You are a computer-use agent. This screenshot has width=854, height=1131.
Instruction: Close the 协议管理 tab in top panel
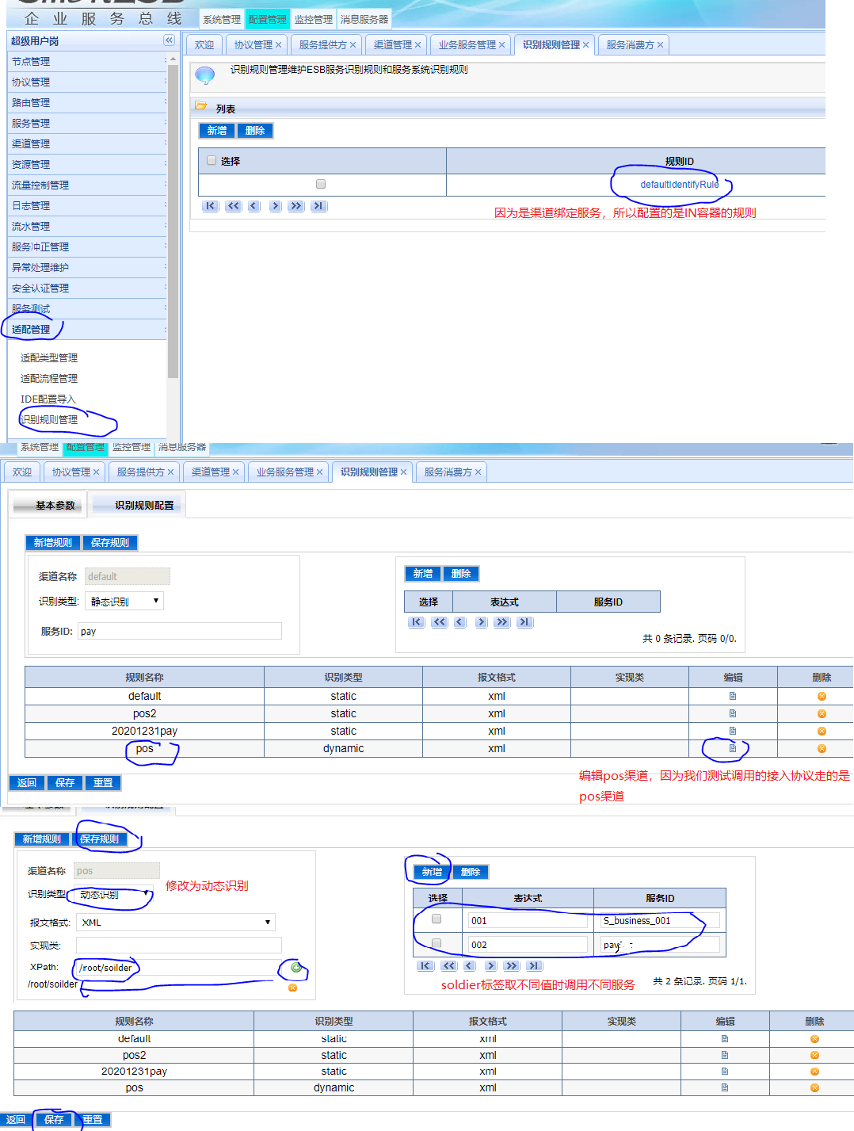click(278, 45)
